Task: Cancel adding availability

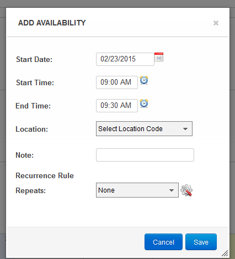Action: [x=163, y=242]
